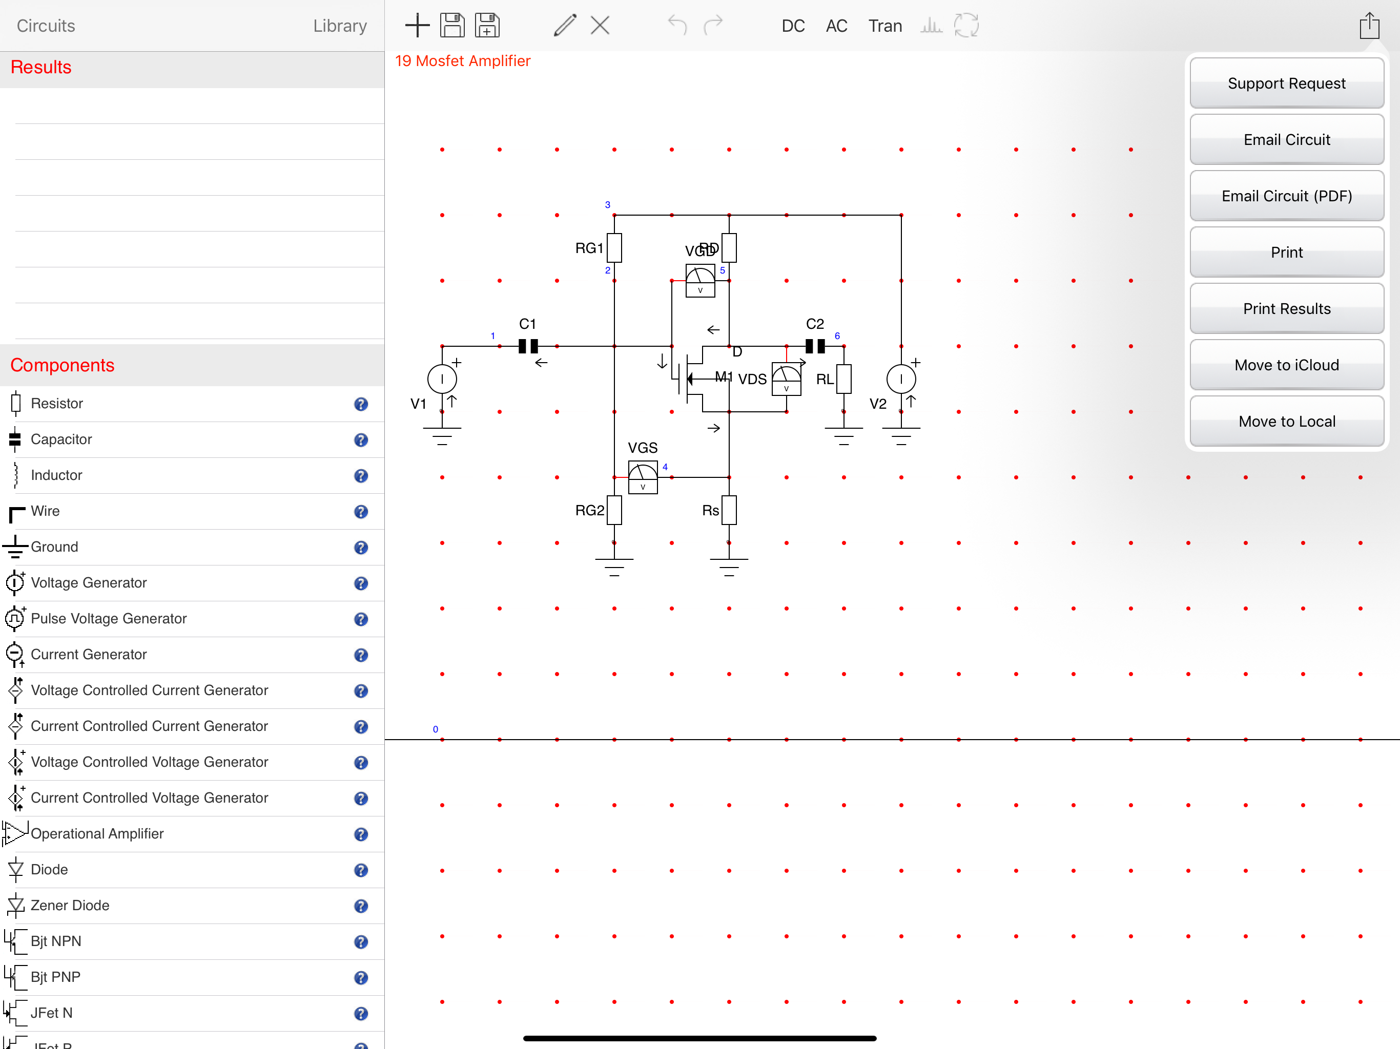Open the Circuits tab
The image size is (1400, 1049).
point(46,26)
